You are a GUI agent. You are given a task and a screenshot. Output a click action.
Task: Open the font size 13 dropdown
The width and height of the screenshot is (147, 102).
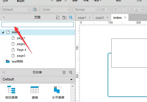point(105,10)
